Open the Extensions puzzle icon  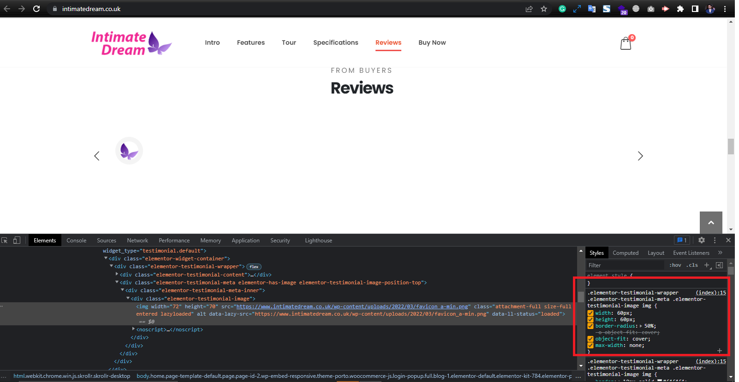coord(680,9)
